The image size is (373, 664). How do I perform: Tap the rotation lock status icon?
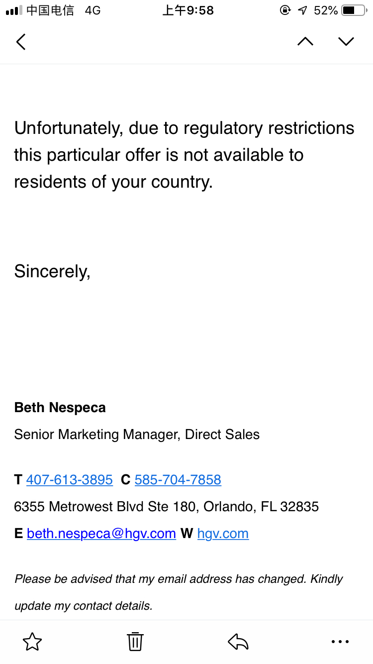coord(285,10)
